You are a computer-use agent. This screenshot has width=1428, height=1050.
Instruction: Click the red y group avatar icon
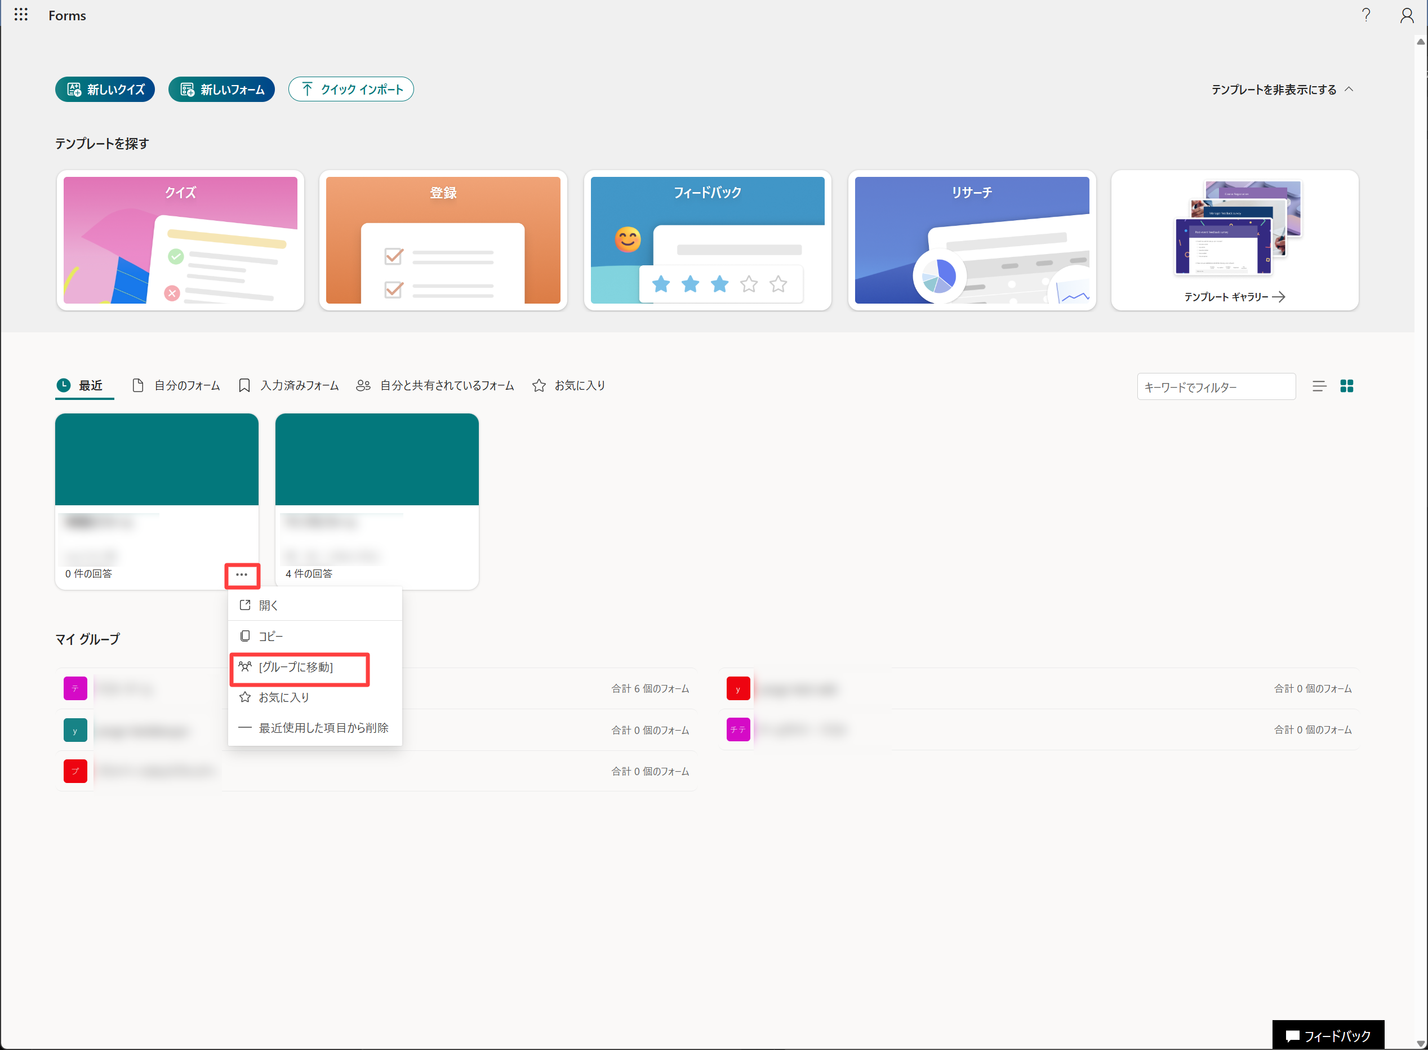[738, 688]
